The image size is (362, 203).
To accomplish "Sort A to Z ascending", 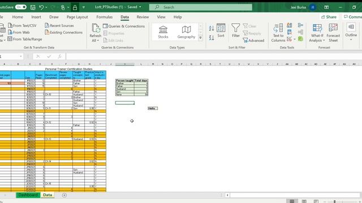I will (x=211, y=28).
